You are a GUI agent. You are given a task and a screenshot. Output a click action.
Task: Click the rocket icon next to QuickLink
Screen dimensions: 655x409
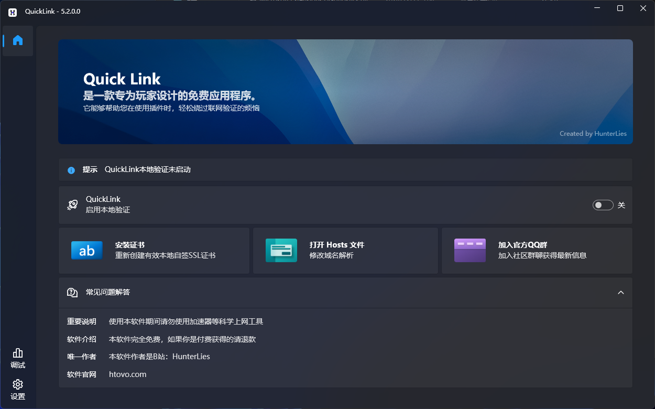(x=72, y=204)
